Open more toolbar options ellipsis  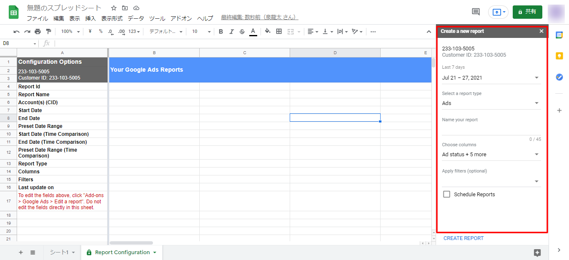click(373, 31)
